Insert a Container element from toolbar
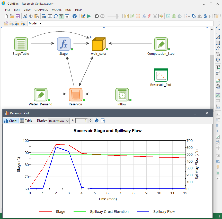222x219 pixels. pos(126,16)
